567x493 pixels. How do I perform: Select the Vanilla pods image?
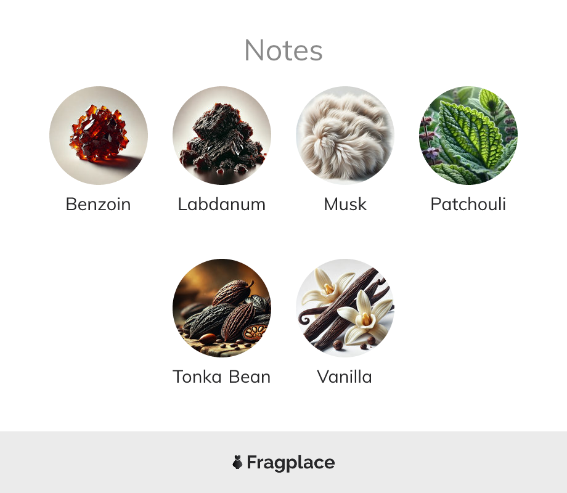[x=345, y=308]
